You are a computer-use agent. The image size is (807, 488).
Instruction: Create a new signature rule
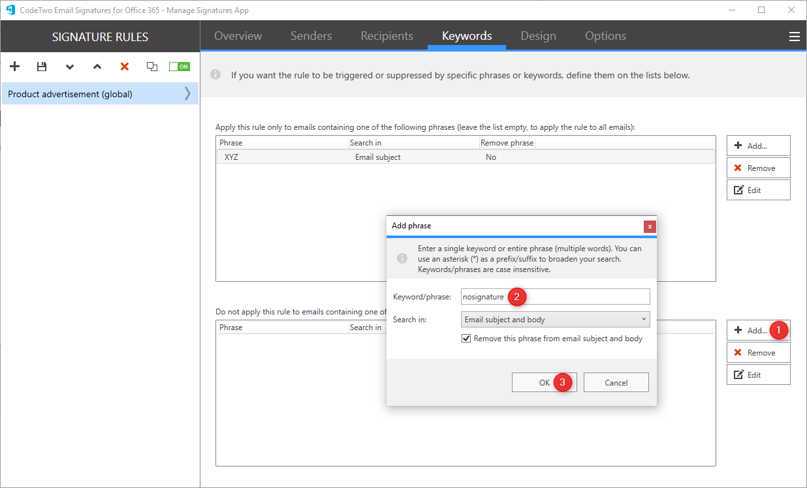[x=14, y=66]
